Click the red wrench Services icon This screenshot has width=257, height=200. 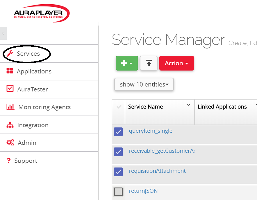[10, 53]
